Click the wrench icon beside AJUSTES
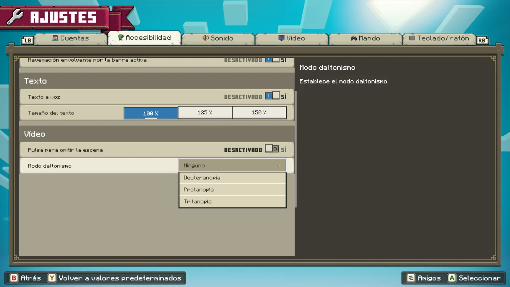The width and height of the screenshot is (510, 287). click(15, 17)
